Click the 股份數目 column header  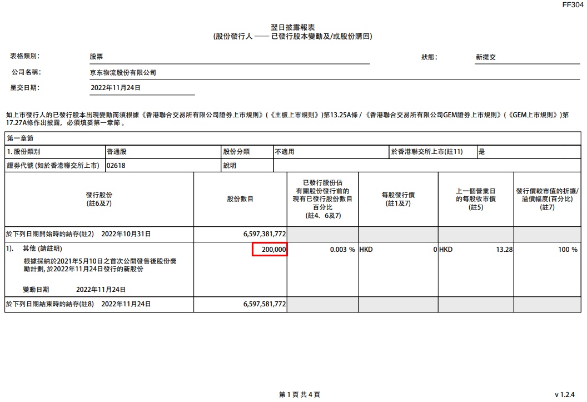(x=240, y=199)
